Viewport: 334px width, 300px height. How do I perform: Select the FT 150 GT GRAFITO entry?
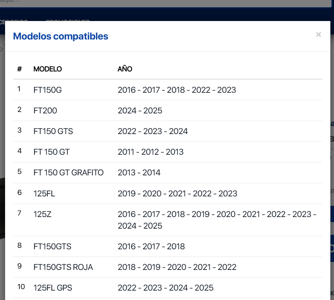point(68,172)
